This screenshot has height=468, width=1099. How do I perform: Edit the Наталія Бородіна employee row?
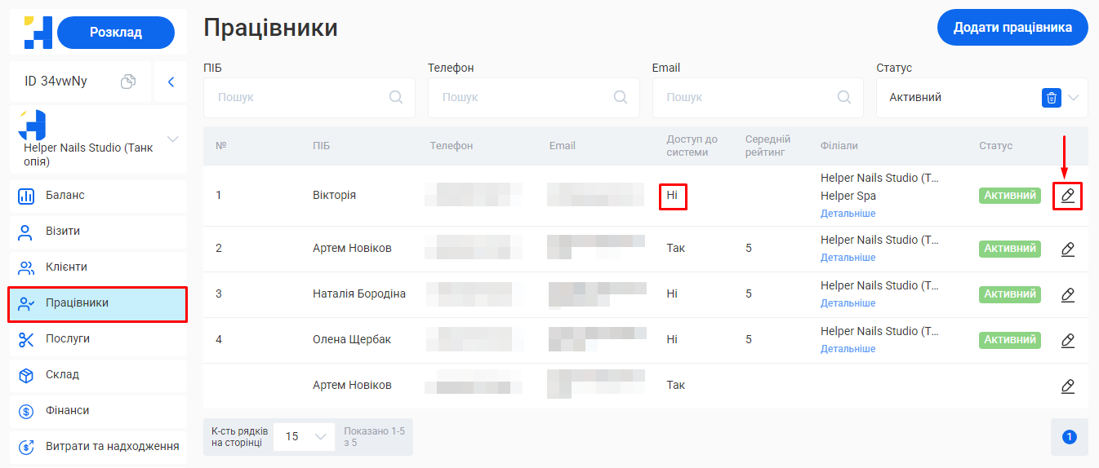(x=1067, y=294)
